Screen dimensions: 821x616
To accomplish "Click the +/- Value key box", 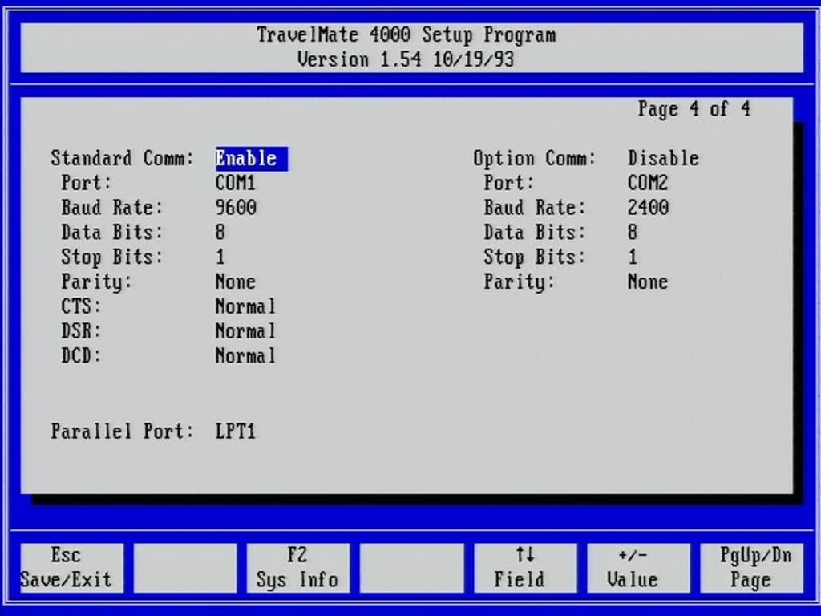I will (638, 568).
